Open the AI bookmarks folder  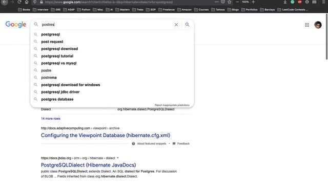(x=109, y=10)
